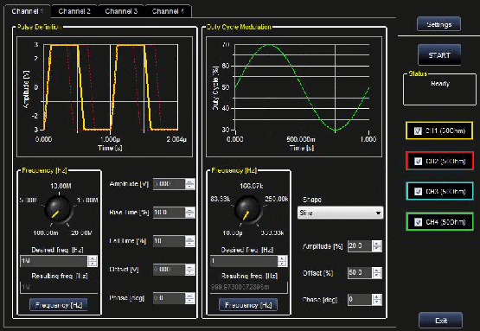The image size is (480, 331).
Task: Select the Channel 4 tab
Action: (168, 11)
